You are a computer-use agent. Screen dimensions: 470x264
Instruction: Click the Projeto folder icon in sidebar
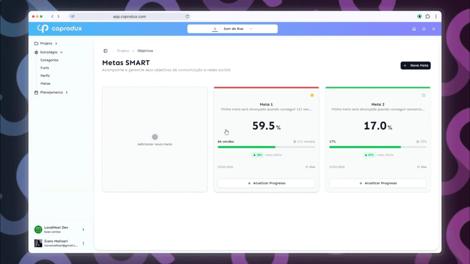click(x=36, y=44)
